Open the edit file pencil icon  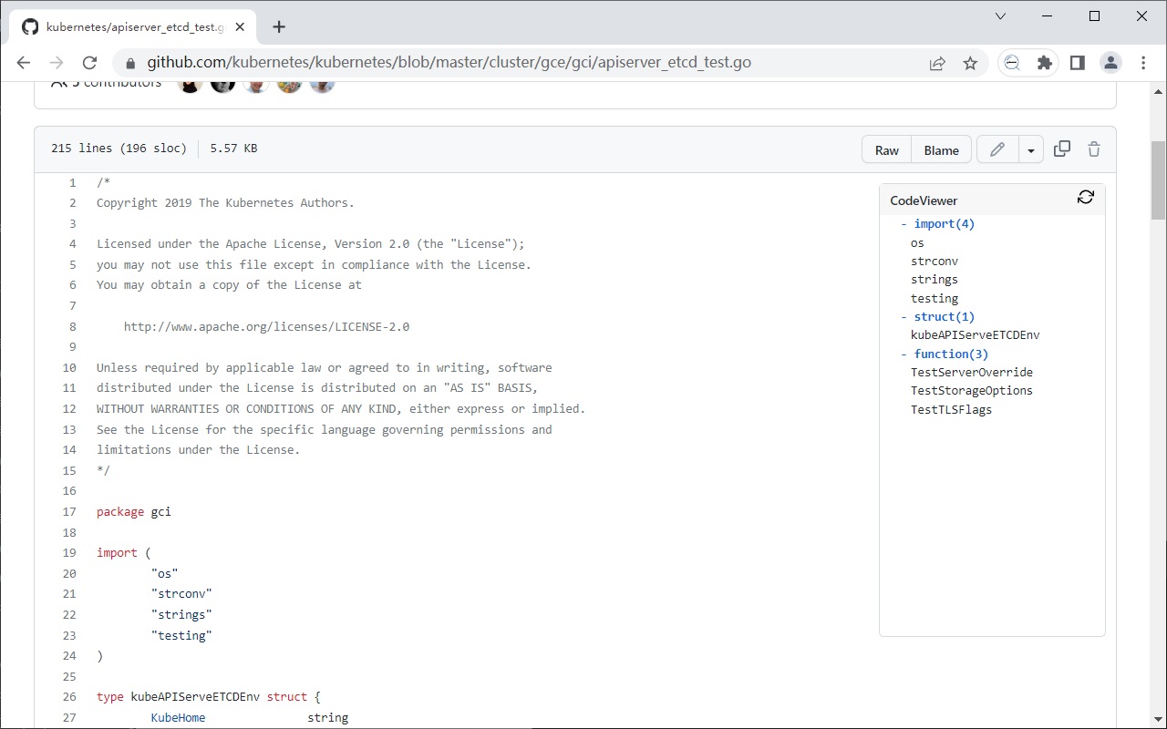point(997,149)
